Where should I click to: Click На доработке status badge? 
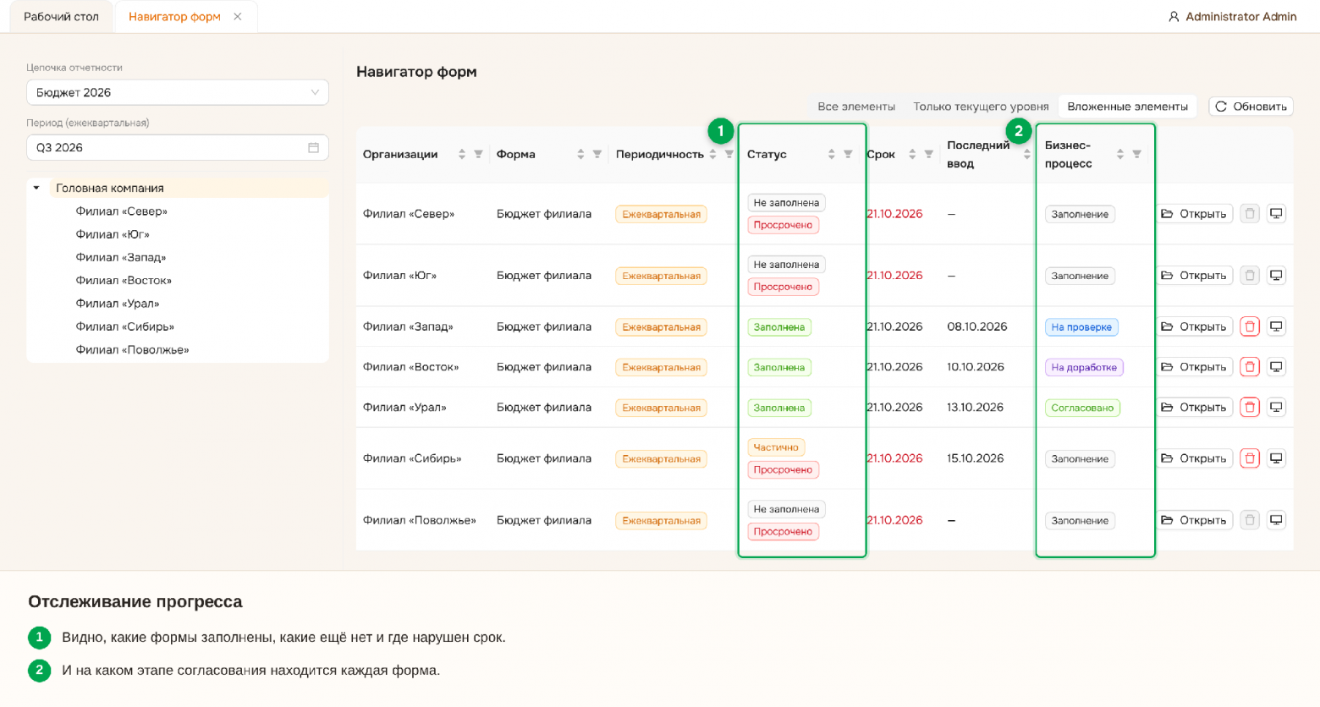[x=1084, y=367]
